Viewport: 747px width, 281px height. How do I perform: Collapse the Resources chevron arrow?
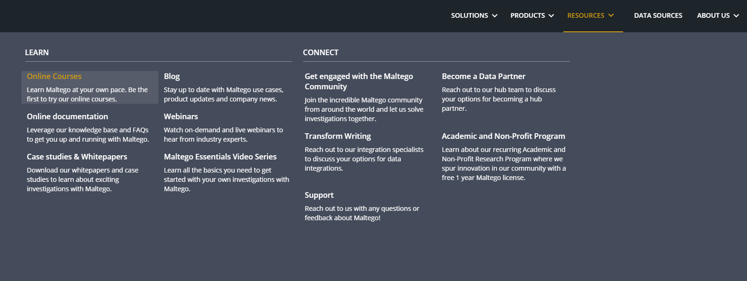tap(611, 15)
